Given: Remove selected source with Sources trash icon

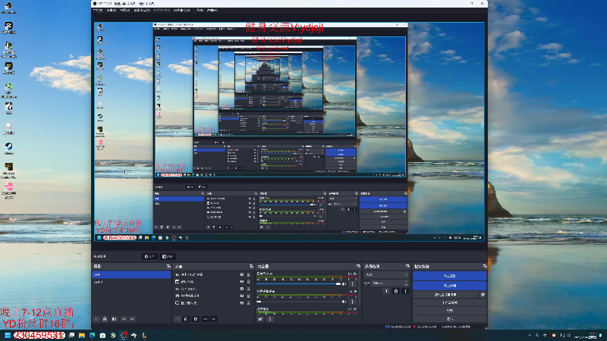Looking at the screenshot, I should coord(186,319).
